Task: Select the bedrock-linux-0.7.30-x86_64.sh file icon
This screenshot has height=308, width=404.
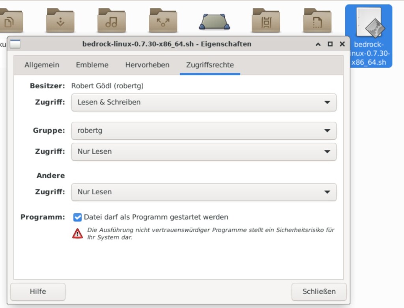Action: click(370, 22)
